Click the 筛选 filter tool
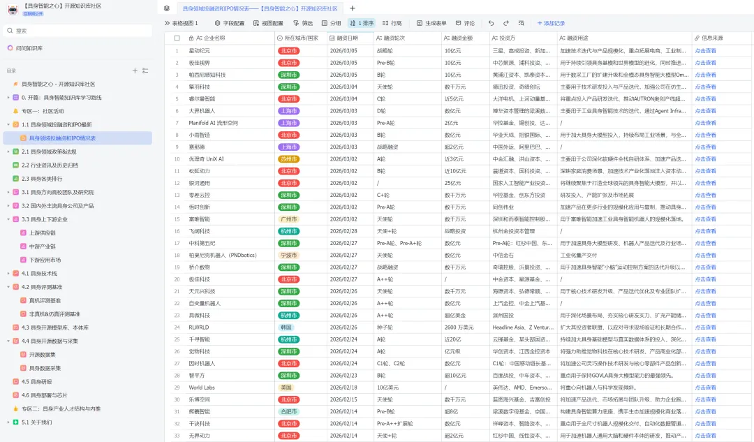Viewport: 754px width, 442px height. click(303, 23)
